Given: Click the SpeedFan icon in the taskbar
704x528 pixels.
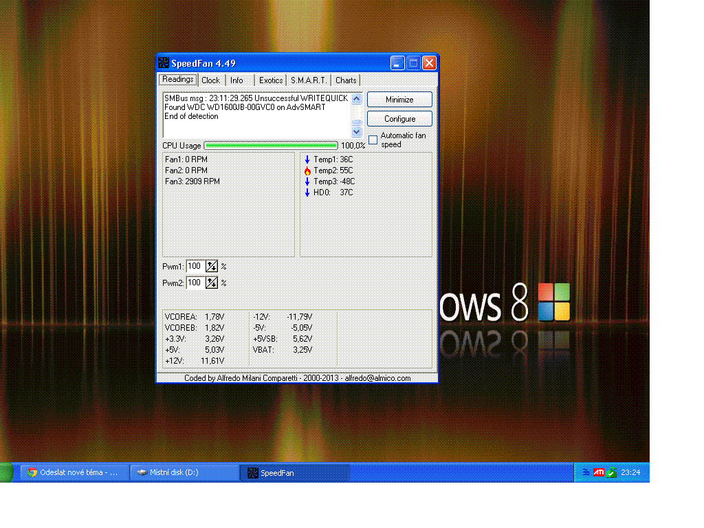Looking at the screenshot, I should [253, 473].
